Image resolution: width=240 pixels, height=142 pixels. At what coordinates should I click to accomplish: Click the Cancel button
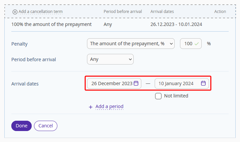tap(46, 126)
